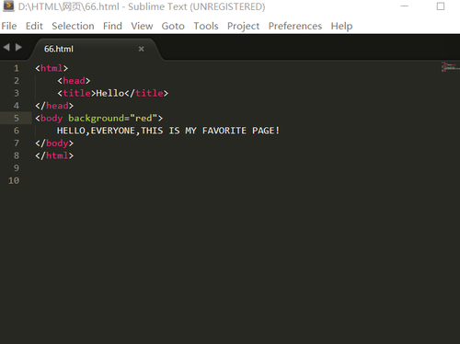460x344 pixels.
Task: Click the body tag name on line 5
Action: click(52, 119)
